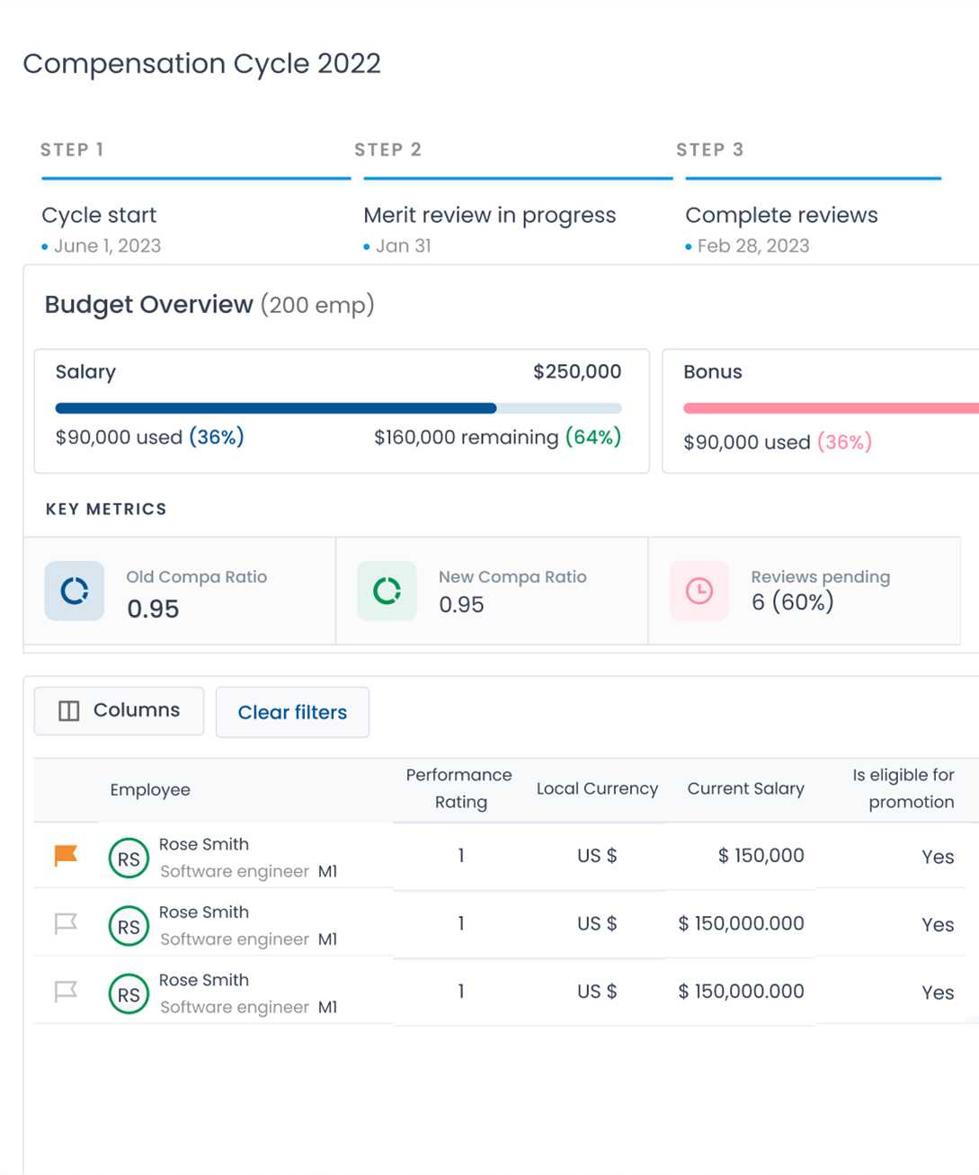Click Step 1 Cycle start

99,215
